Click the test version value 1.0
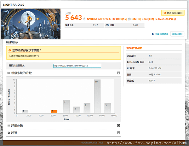The image size is (189, 146). 150,56
